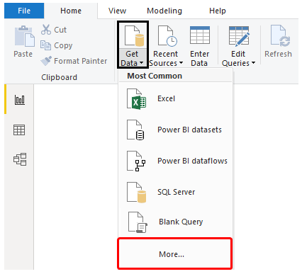Click More... to see all sources
Image resolution: width=302 pixels, height=274 pixels.
[x=175, y=253]
